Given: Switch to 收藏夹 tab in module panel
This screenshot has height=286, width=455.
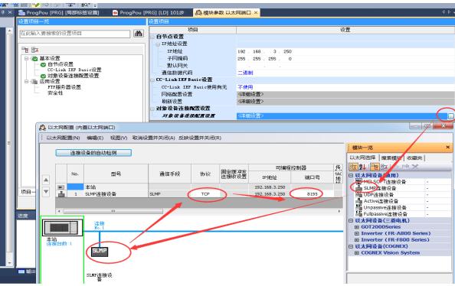Looking at the screenshot, I should 414,158.
